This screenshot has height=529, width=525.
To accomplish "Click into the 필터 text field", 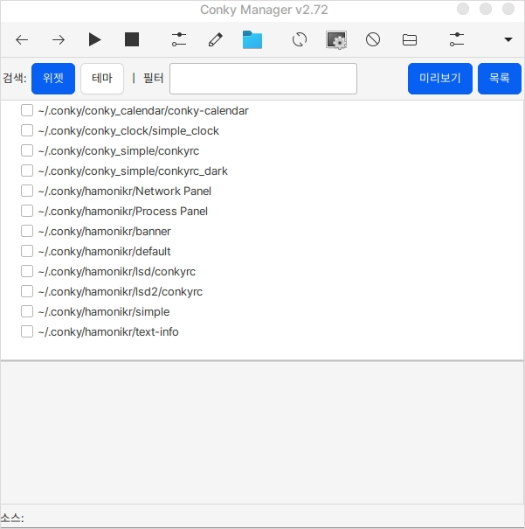I will click(263, 79).
